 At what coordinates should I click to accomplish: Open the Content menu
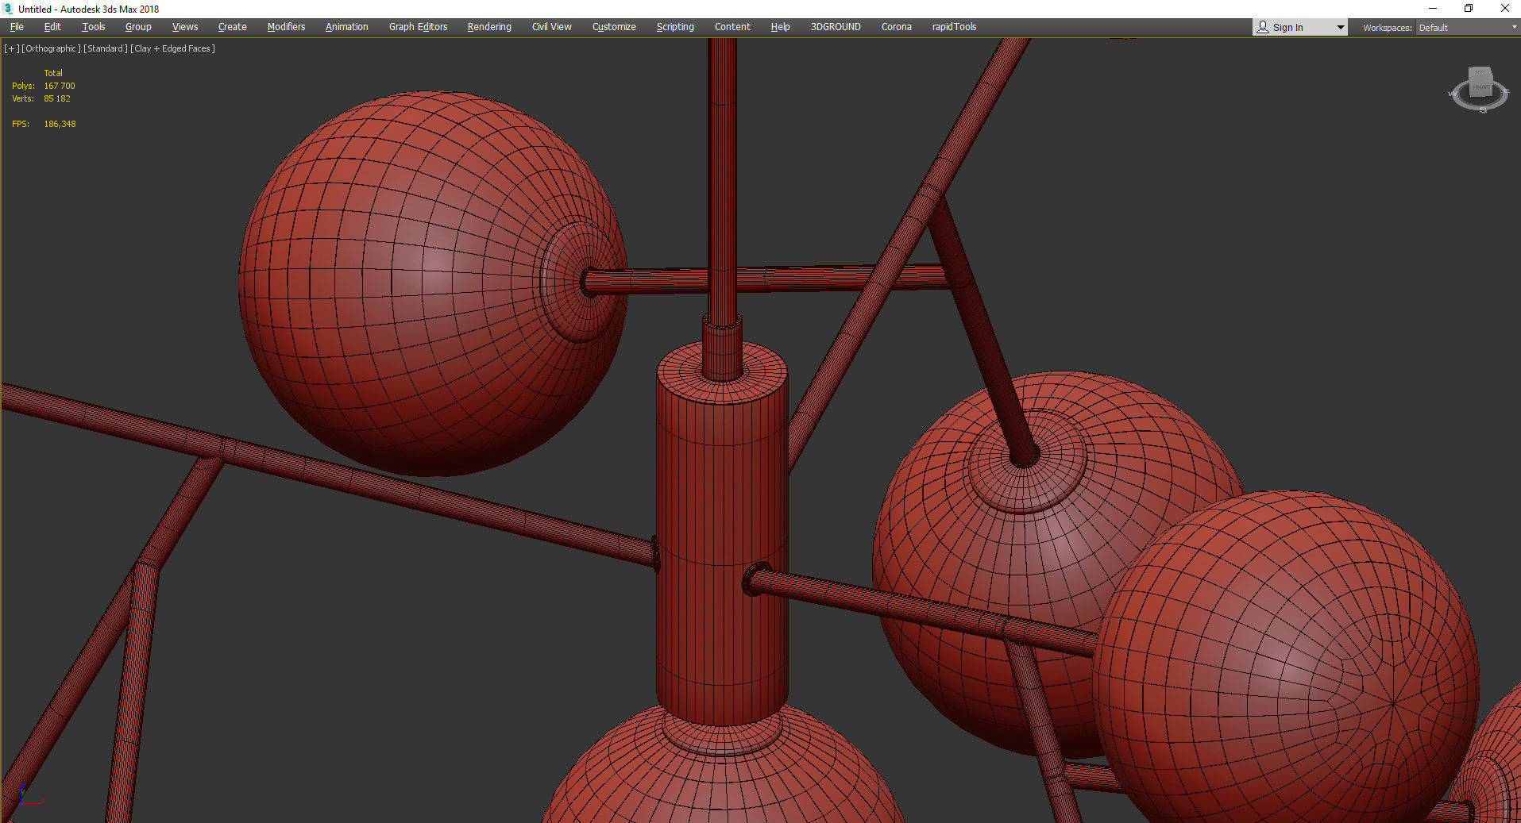pyautogui.click(x=732, y=27)
